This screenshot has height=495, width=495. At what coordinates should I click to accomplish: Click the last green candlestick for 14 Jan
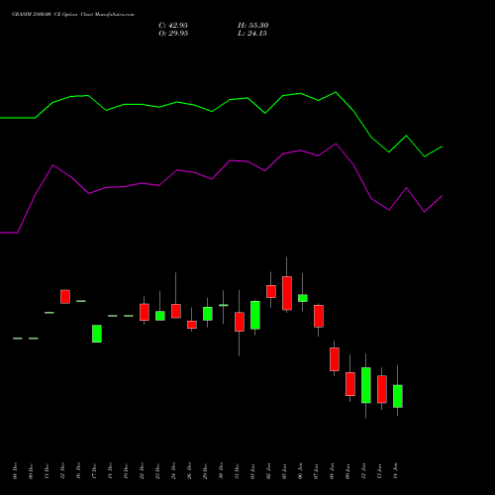398,396
